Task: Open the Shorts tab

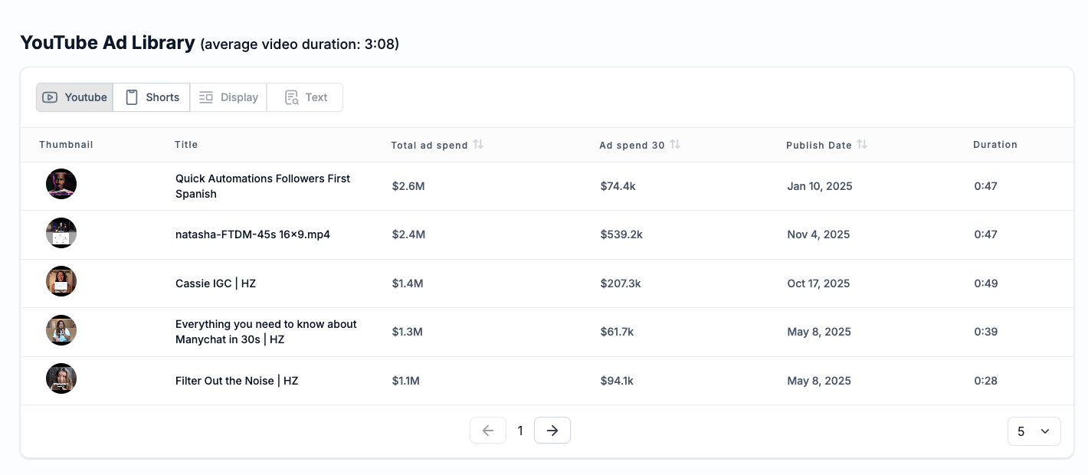Action: [152, 97]
